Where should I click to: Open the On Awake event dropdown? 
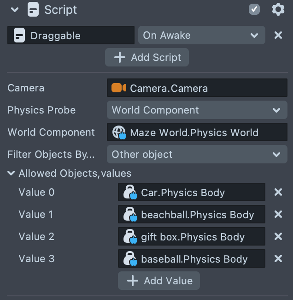coord(201,35)
